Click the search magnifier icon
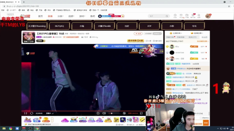Screen dimensions: 234x131 [x=167, y=16]
